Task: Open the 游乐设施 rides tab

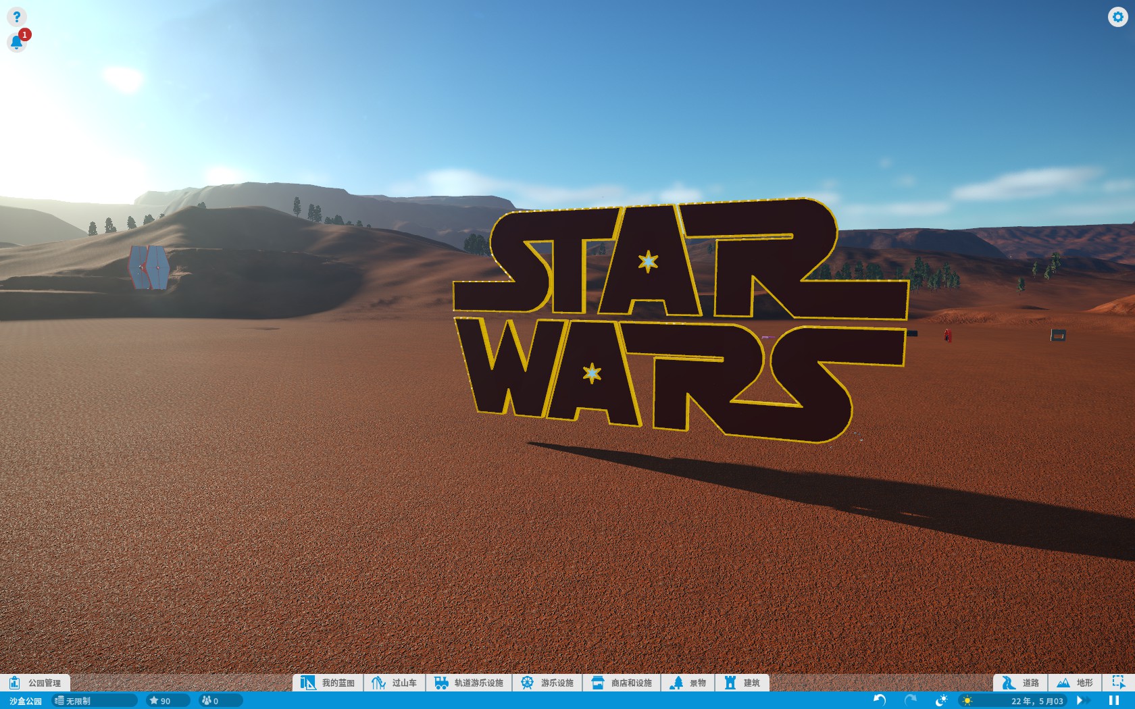Action: [x=547, y=683]
